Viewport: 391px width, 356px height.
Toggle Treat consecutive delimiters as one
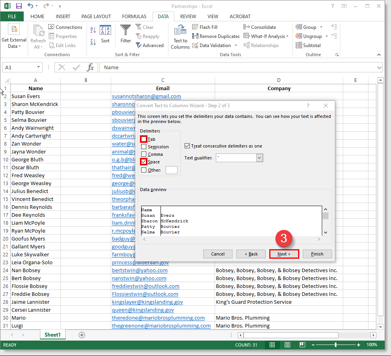[187, 146]
